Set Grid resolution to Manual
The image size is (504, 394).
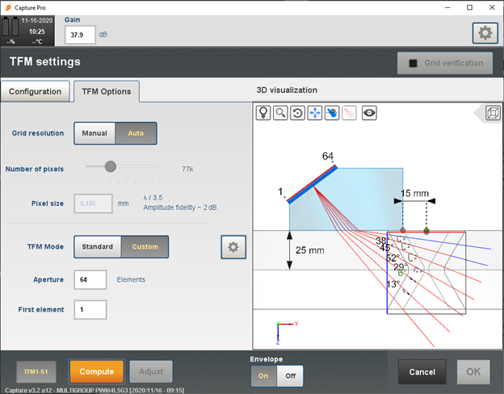pos(94,133)
